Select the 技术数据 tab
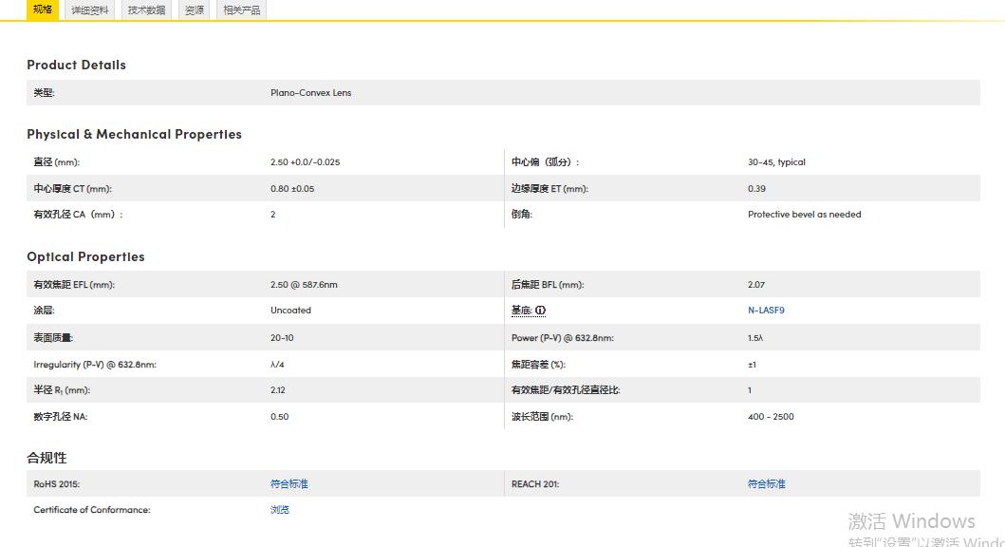This screenshot has width=1005, height=547. point(146,10)
